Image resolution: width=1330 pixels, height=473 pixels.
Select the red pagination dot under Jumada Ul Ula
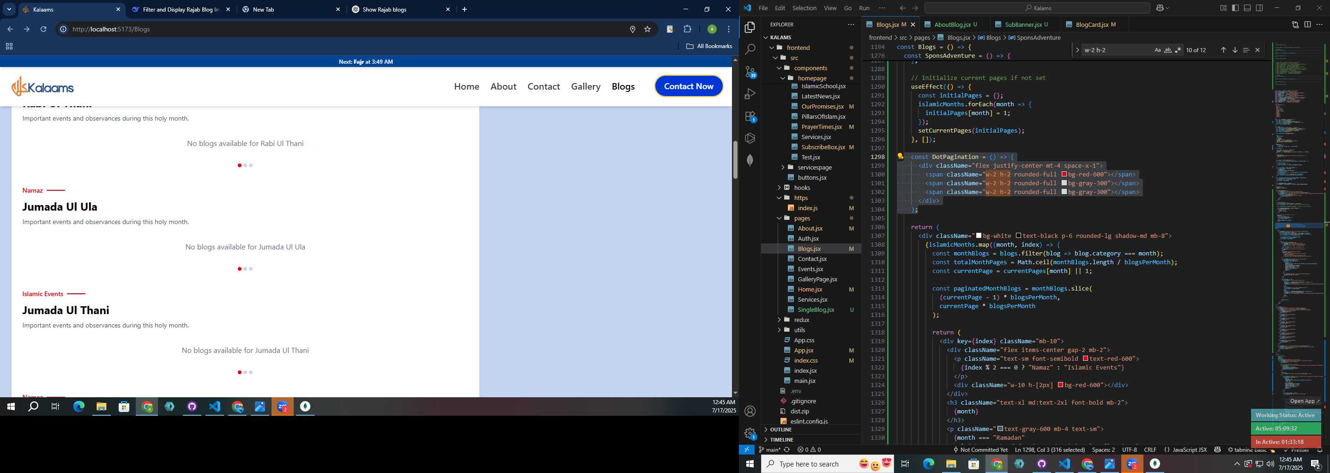click(x=240, y=268)
